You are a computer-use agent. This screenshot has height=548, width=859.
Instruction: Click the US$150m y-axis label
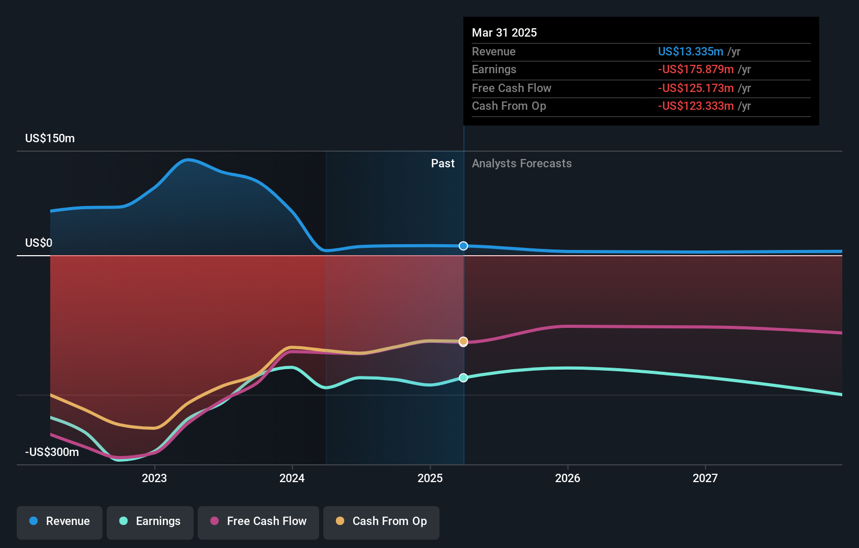pyautogui.click(x=50, y=139)
